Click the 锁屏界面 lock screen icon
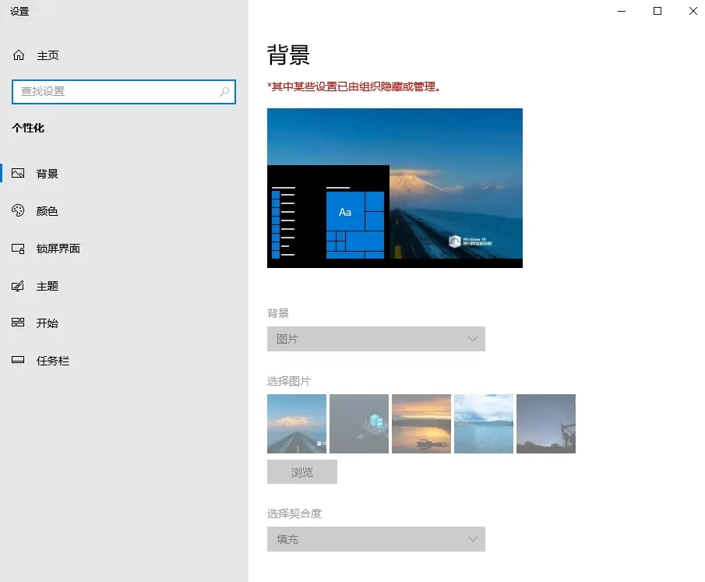 click(19, 249)
